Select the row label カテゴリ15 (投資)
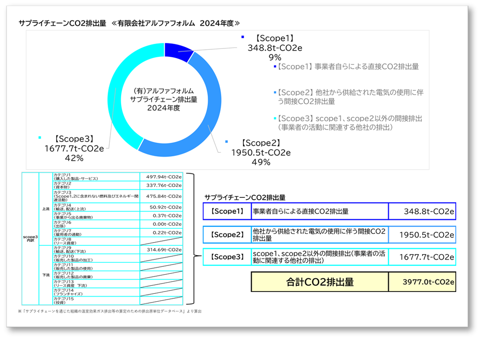The width and height of the screenshot is (480, 339). coord(96,300)
